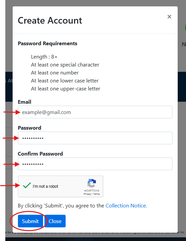
Task: Open the reCAPTCHA Privacy link
Action: click(87, 194)
